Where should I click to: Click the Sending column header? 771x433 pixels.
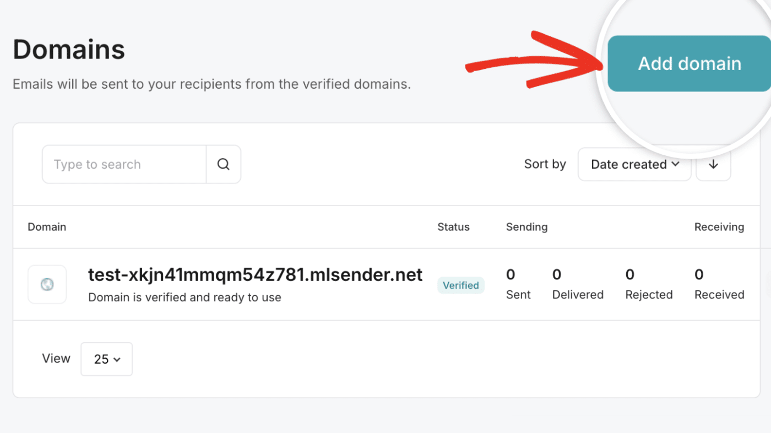(526, 227)
